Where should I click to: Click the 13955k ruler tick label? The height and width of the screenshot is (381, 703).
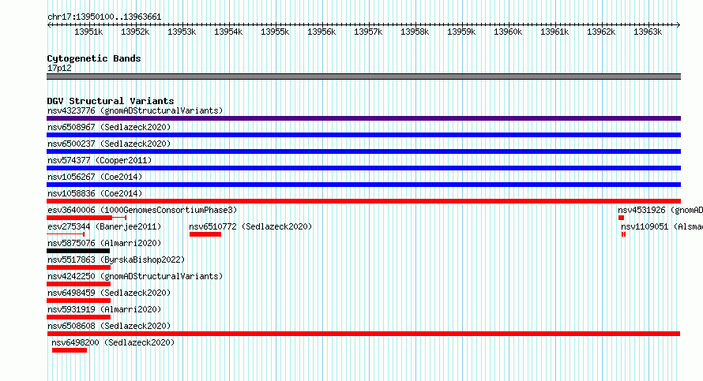point(275,32)
